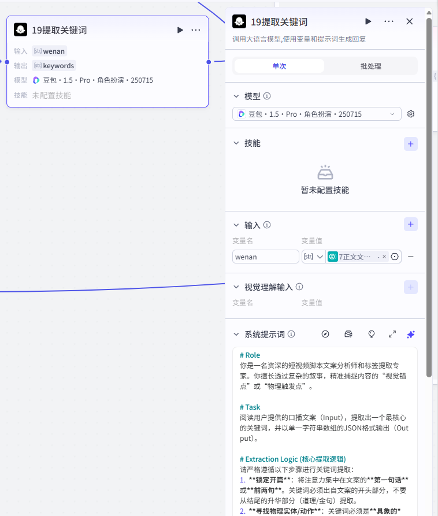This screenshot has width=438, height=516.
Task: Click the compass icon in prompt toolbar
Action: point(325,335)
